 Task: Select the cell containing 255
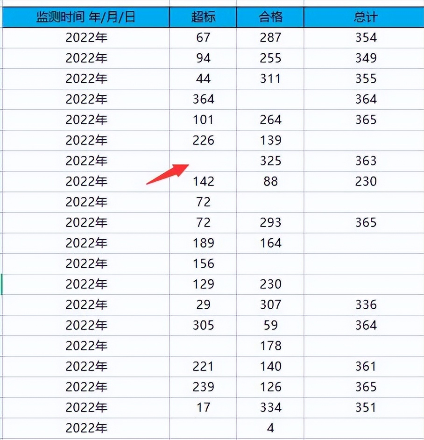pyautogui.click(x=270, y=58)
